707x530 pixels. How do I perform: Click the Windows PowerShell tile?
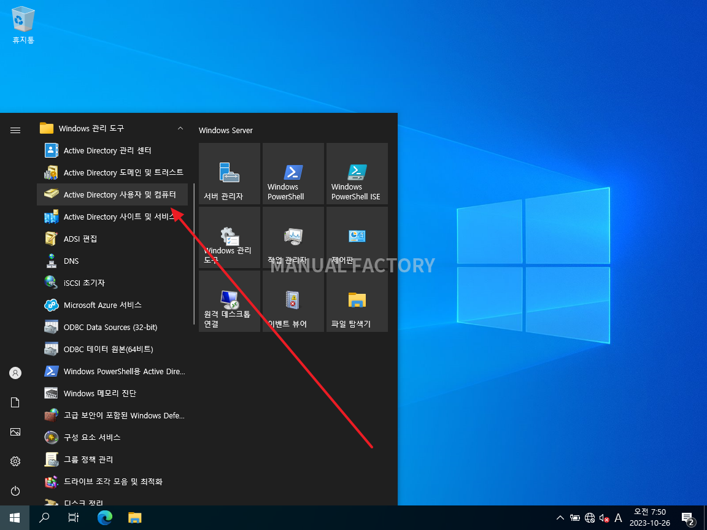293,174
